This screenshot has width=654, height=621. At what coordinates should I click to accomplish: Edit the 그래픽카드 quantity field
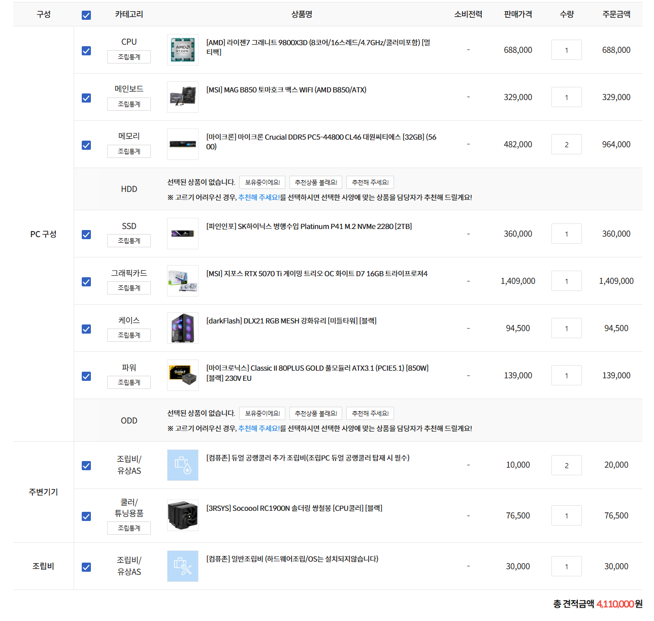coord(567,281)
